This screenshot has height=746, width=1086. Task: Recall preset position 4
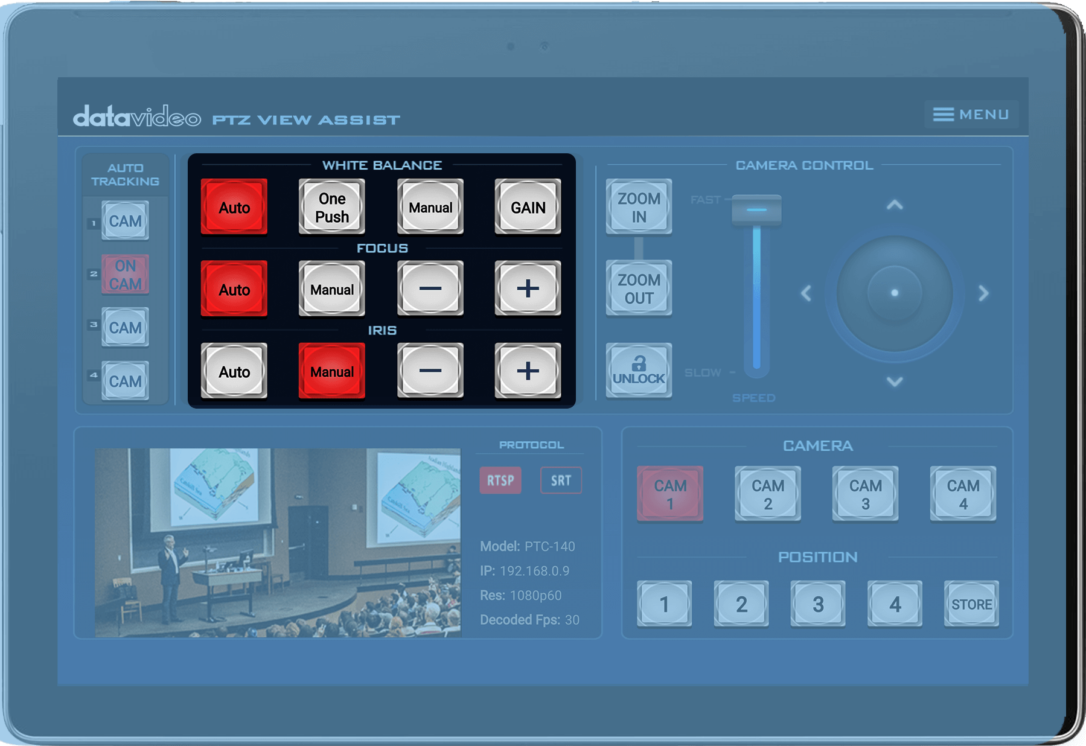tap(895, 604)
